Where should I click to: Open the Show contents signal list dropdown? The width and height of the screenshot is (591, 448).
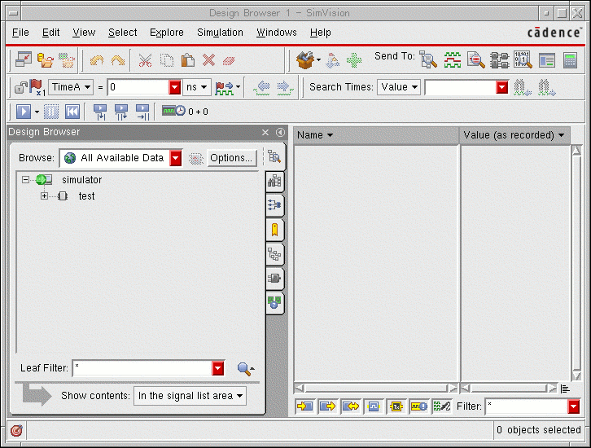190,396
